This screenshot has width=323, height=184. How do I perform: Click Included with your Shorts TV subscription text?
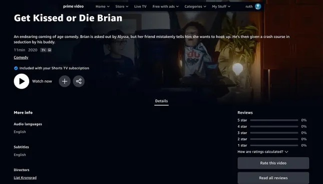(54, 68)
